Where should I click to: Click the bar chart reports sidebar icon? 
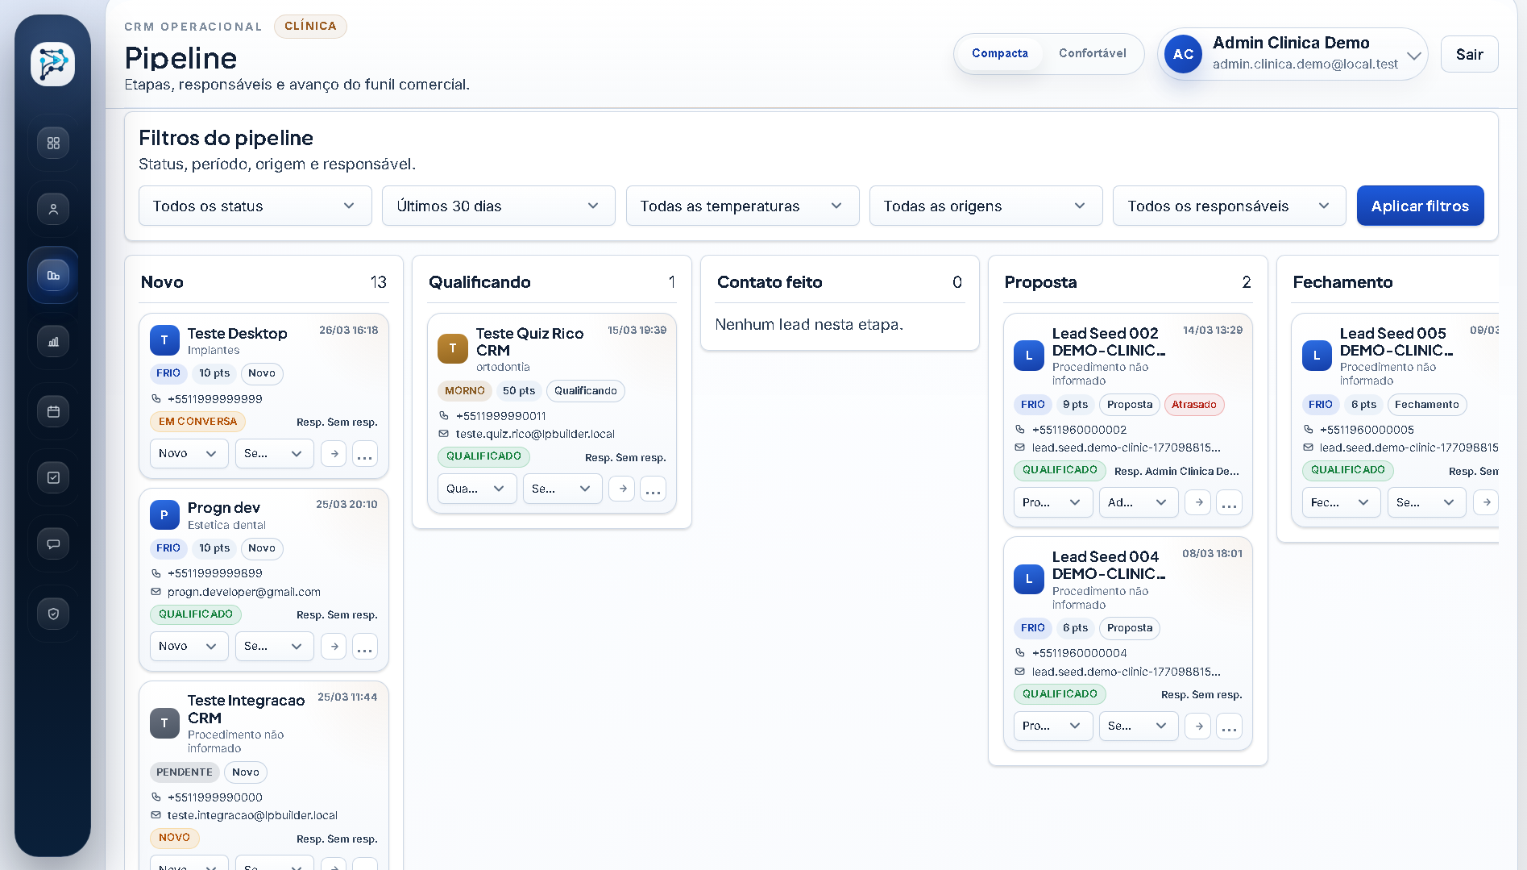coord(53,342)
